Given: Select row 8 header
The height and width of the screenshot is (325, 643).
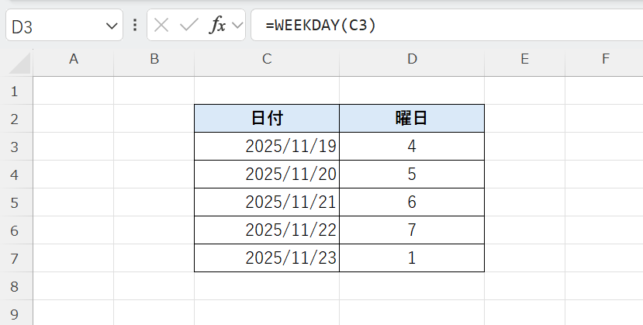Looking at the screenshot, I should point(14,286).
